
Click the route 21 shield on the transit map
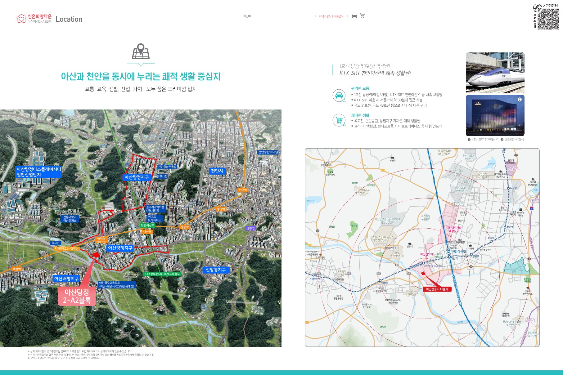point(471,266)
